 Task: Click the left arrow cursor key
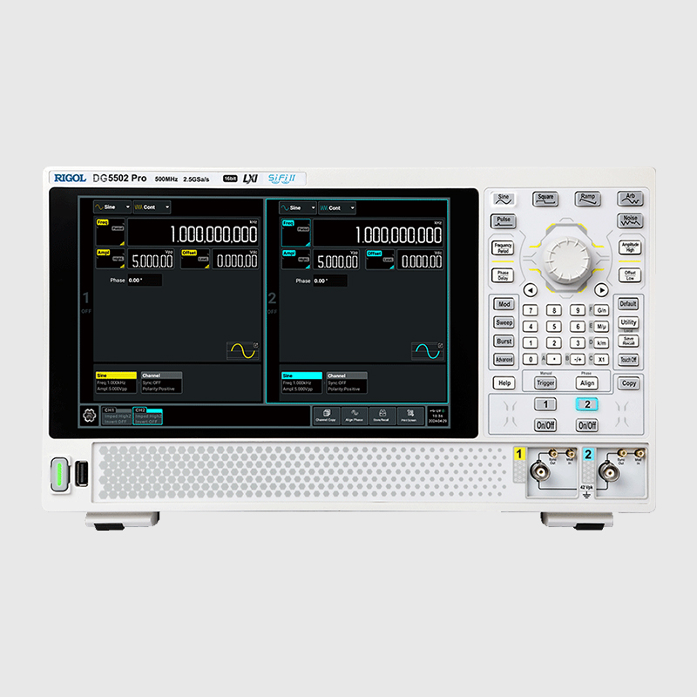[x=530, y=290]
